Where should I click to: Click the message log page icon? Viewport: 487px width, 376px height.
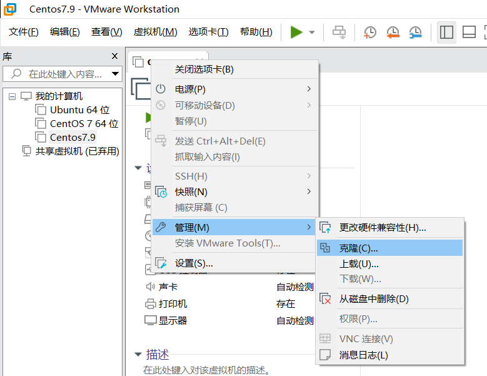325,355
